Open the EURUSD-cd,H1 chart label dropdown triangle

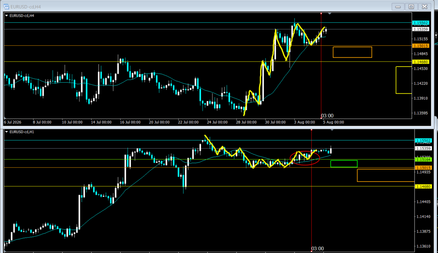[6, 132]
